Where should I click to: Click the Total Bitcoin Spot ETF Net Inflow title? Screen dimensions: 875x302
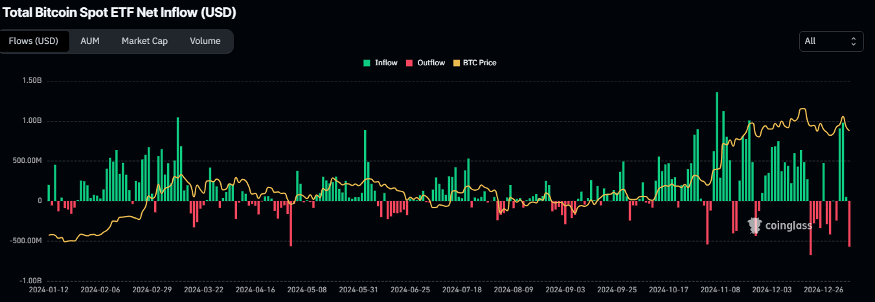click(119, 12)
